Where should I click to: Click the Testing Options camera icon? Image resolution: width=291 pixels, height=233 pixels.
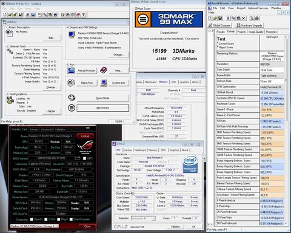click(x=10, y=100)
